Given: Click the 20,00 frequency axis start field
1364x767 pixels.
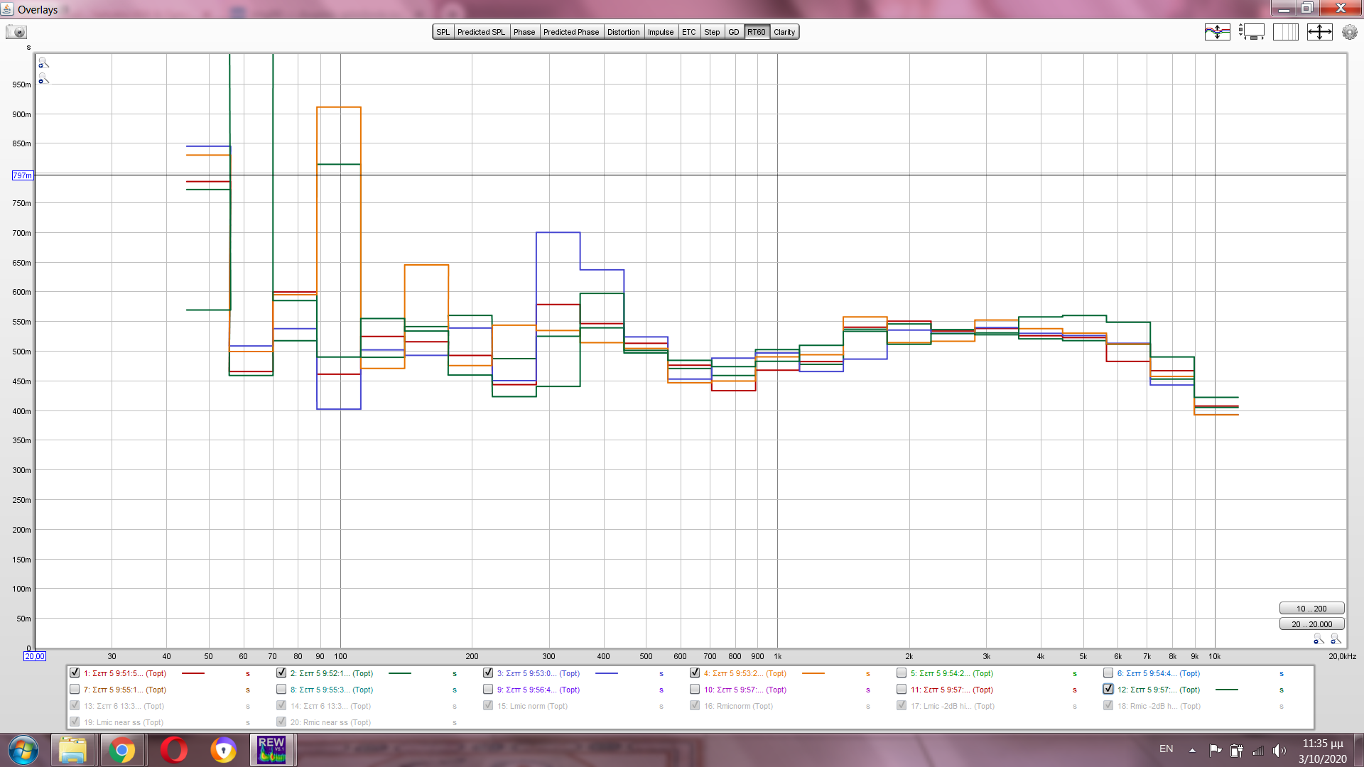Looking at the screenshot, I should 35,656.
